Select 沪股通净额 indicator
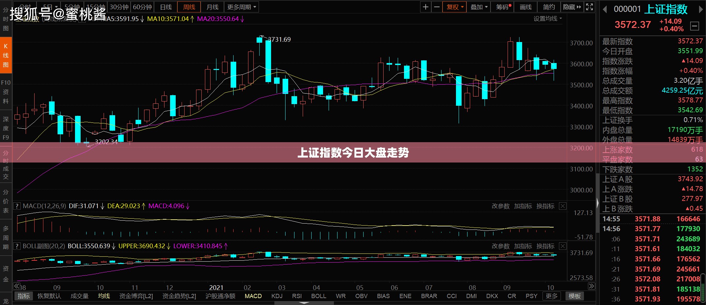Screen dimensions: 706x305 (220, 296)
